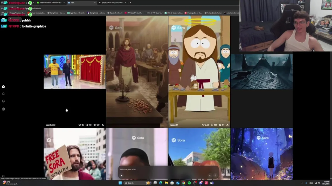
Task: Open glowing blue forest video thumbnail
Action: coord(262,154)
